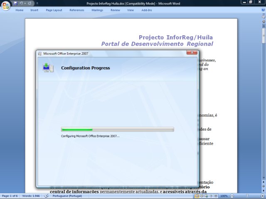Image resolution: width=266 pixels, height=199 pixels.
Task: Switch to Draft view
Action: pyautogui.click(x=216, y=196)
